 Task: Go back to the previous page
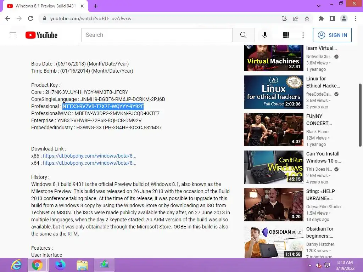point(8,18)
